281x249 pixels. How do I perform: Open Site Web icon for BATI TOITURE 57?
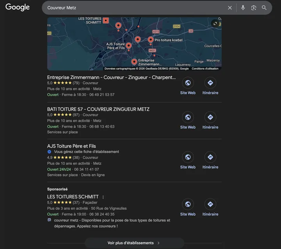tap(188, 117)
